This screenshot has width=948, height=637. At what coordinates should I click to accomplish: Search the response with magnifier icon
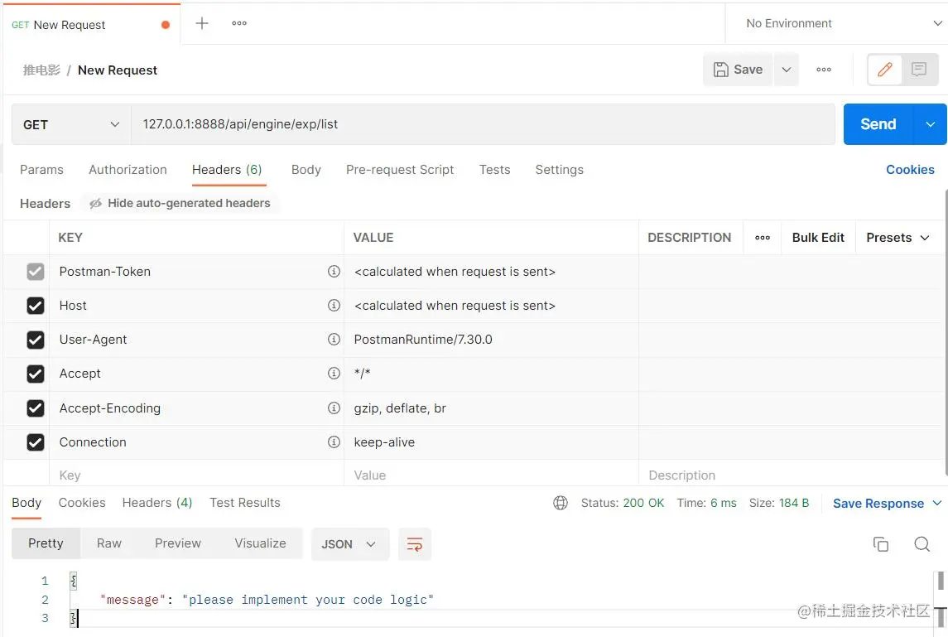click(x=922, y=544)
